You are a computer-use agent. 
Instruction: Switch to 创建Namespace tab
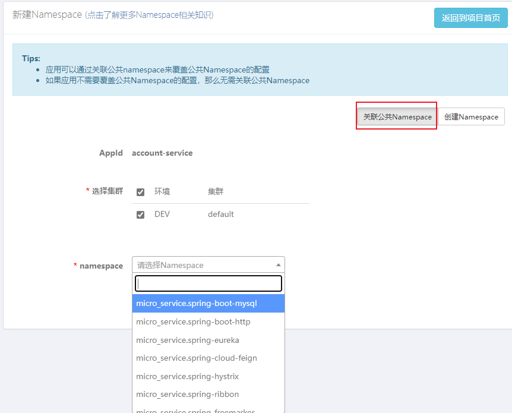point(471,116)
